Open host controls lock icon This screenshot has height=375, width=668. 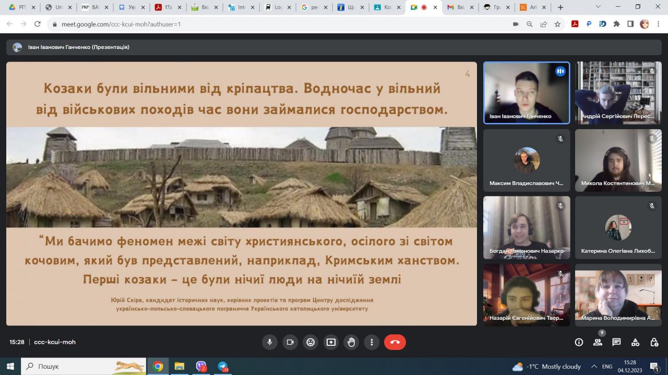tap(654, 342)
